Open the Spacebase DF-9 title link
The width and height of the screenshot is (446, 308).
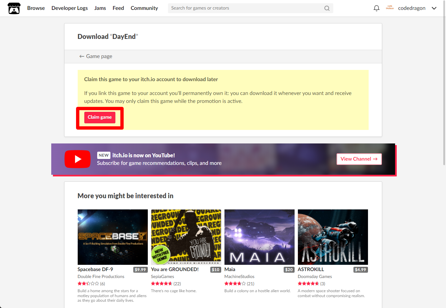point(95,269)
